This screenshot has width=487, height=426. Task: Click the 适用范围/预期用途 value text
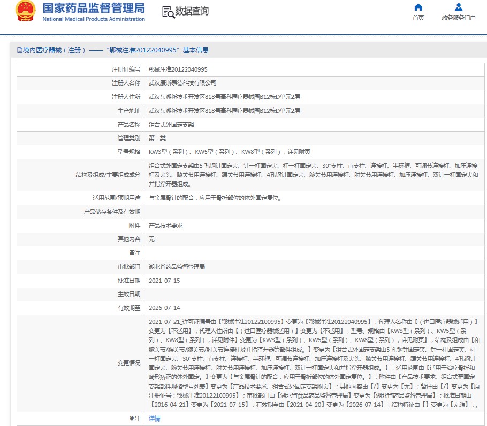(215, 198)
